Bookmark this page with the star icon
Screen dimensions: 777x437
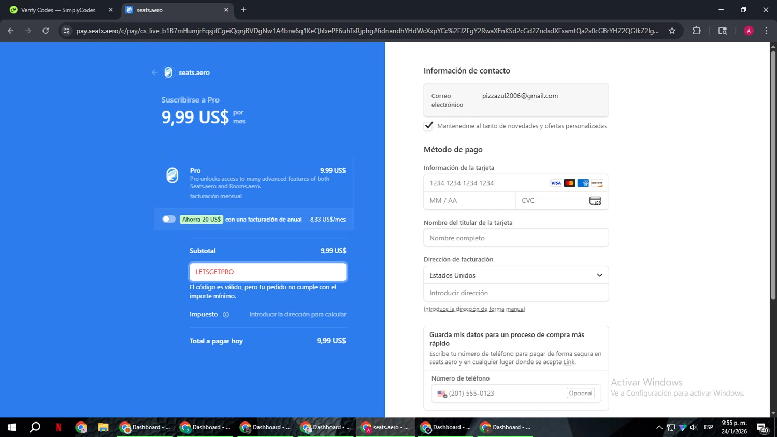[x=672, y=31]
